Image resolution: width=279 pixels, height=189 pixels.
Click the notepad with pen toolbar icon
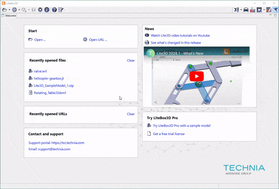click(x=61, y=10)
